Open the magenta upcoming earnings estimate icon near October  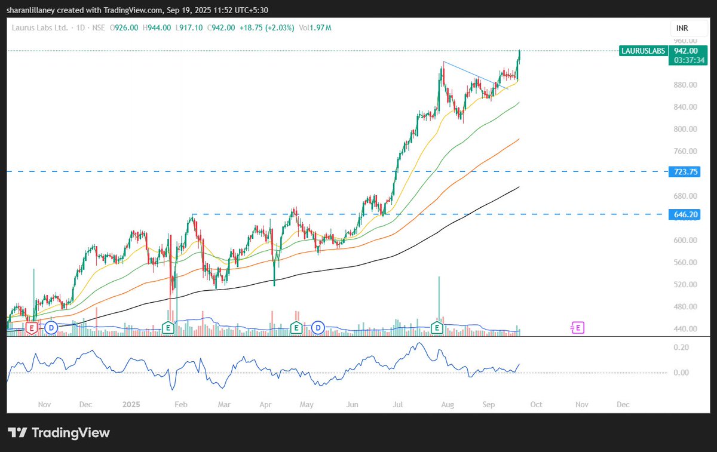click(x=577, y=328)
